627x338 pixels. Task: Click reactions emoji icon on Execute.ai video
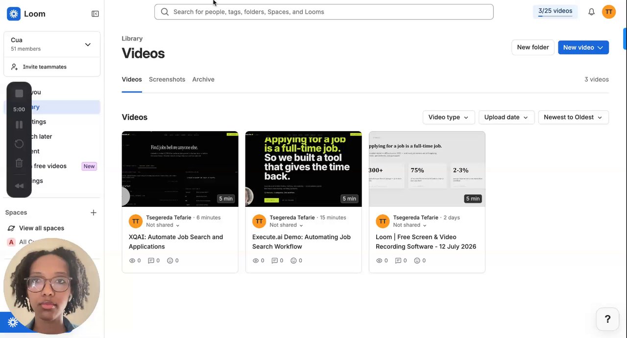(x=293, y=261)
